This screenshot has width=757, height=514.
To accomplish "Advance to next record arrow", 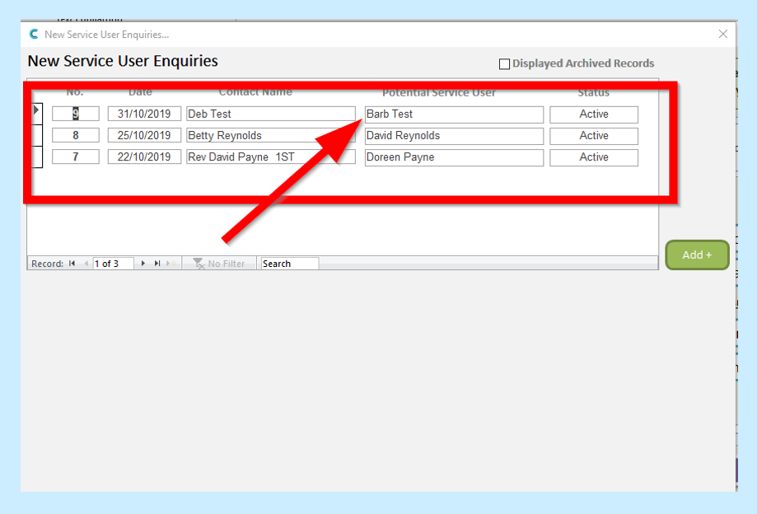I will 143,264.
